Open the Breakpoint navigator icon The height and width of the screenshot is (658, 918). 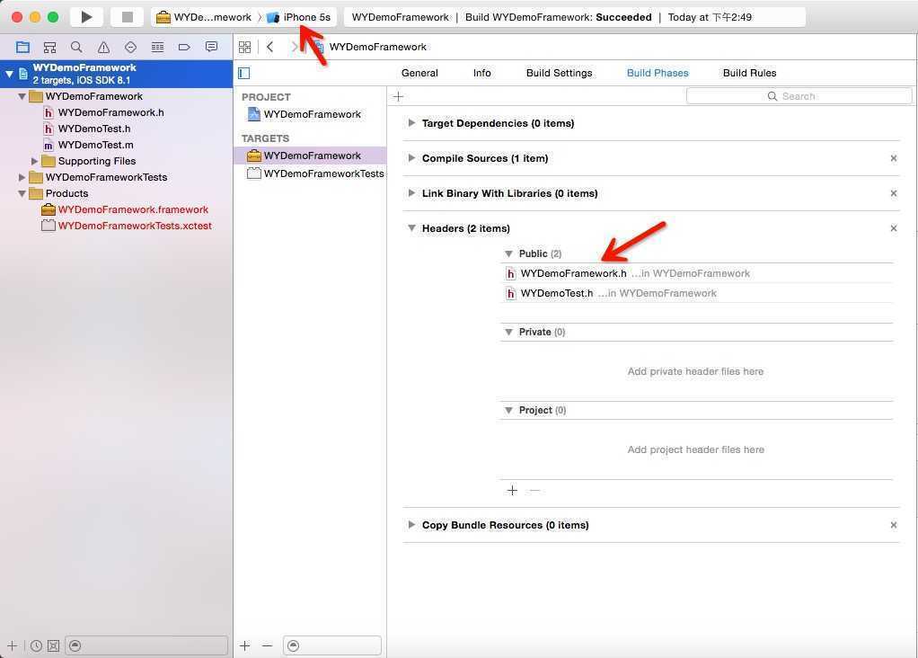coord(184,48)
